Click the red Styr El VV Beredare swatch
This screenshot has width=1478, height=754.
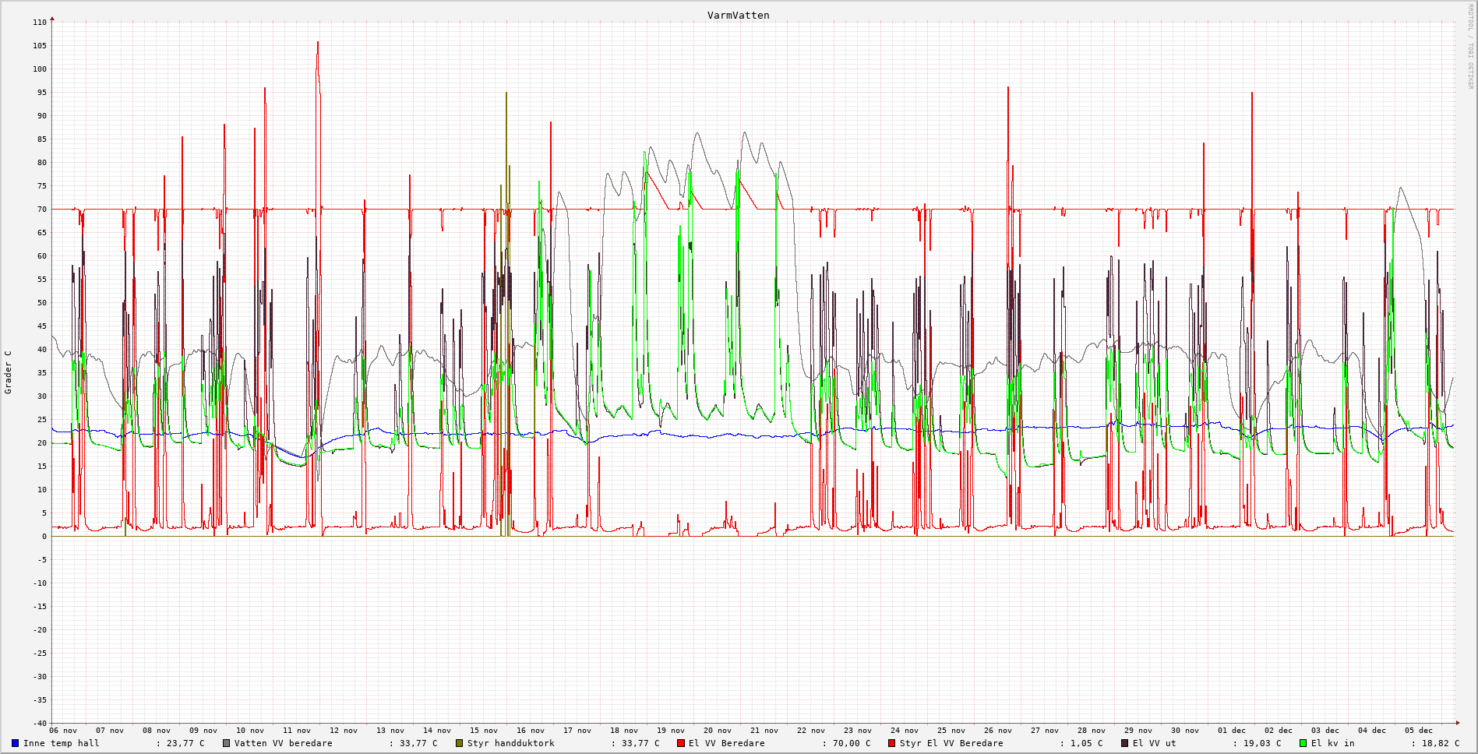click(892, 743)
